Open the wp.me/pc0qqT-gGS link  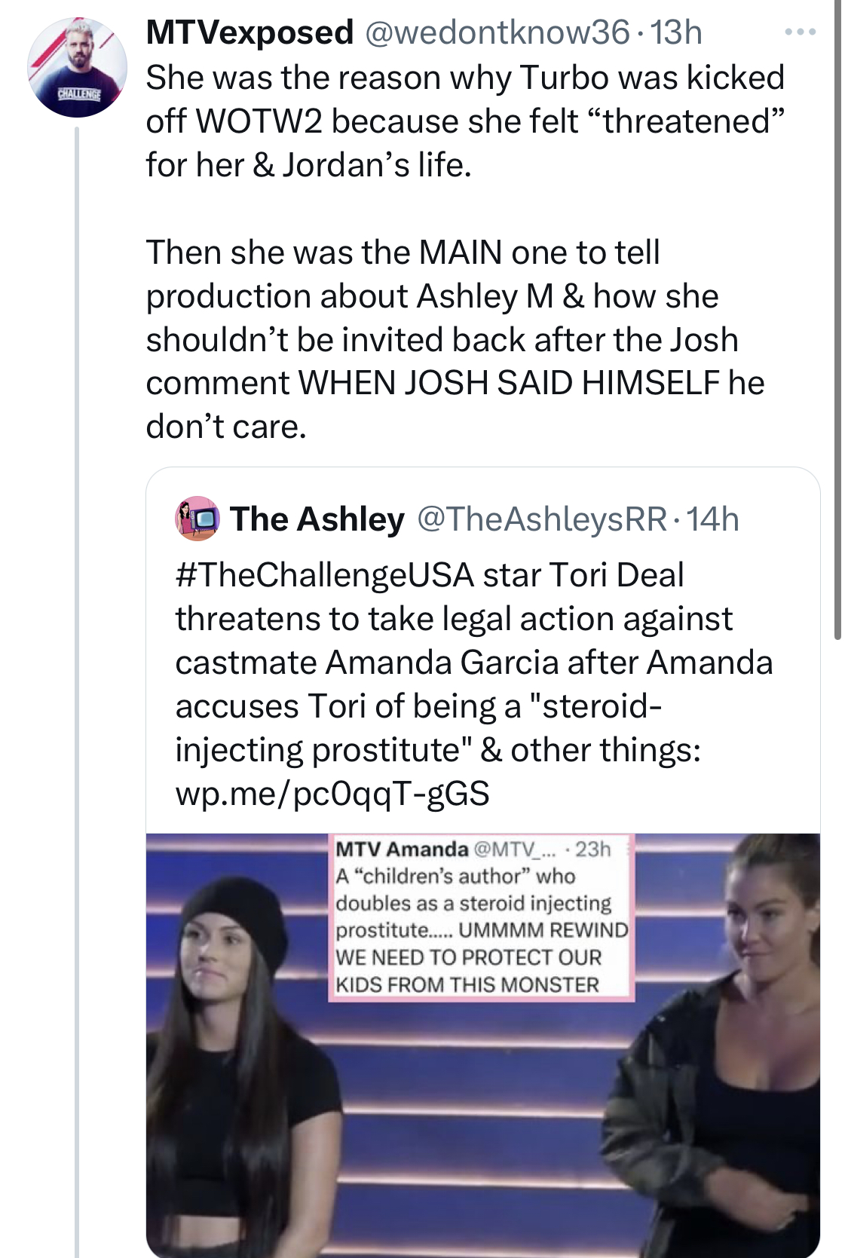click(332, 794)
